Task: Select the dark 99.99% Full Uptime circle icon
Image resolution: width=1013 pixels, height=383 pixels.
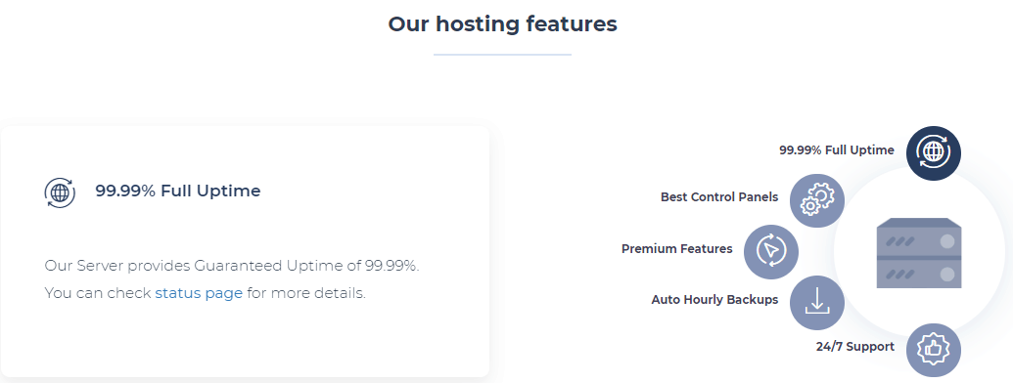Action: pos(933,152)
